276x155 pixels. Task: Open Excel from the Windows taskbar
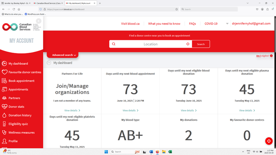[x=170, y=152]
